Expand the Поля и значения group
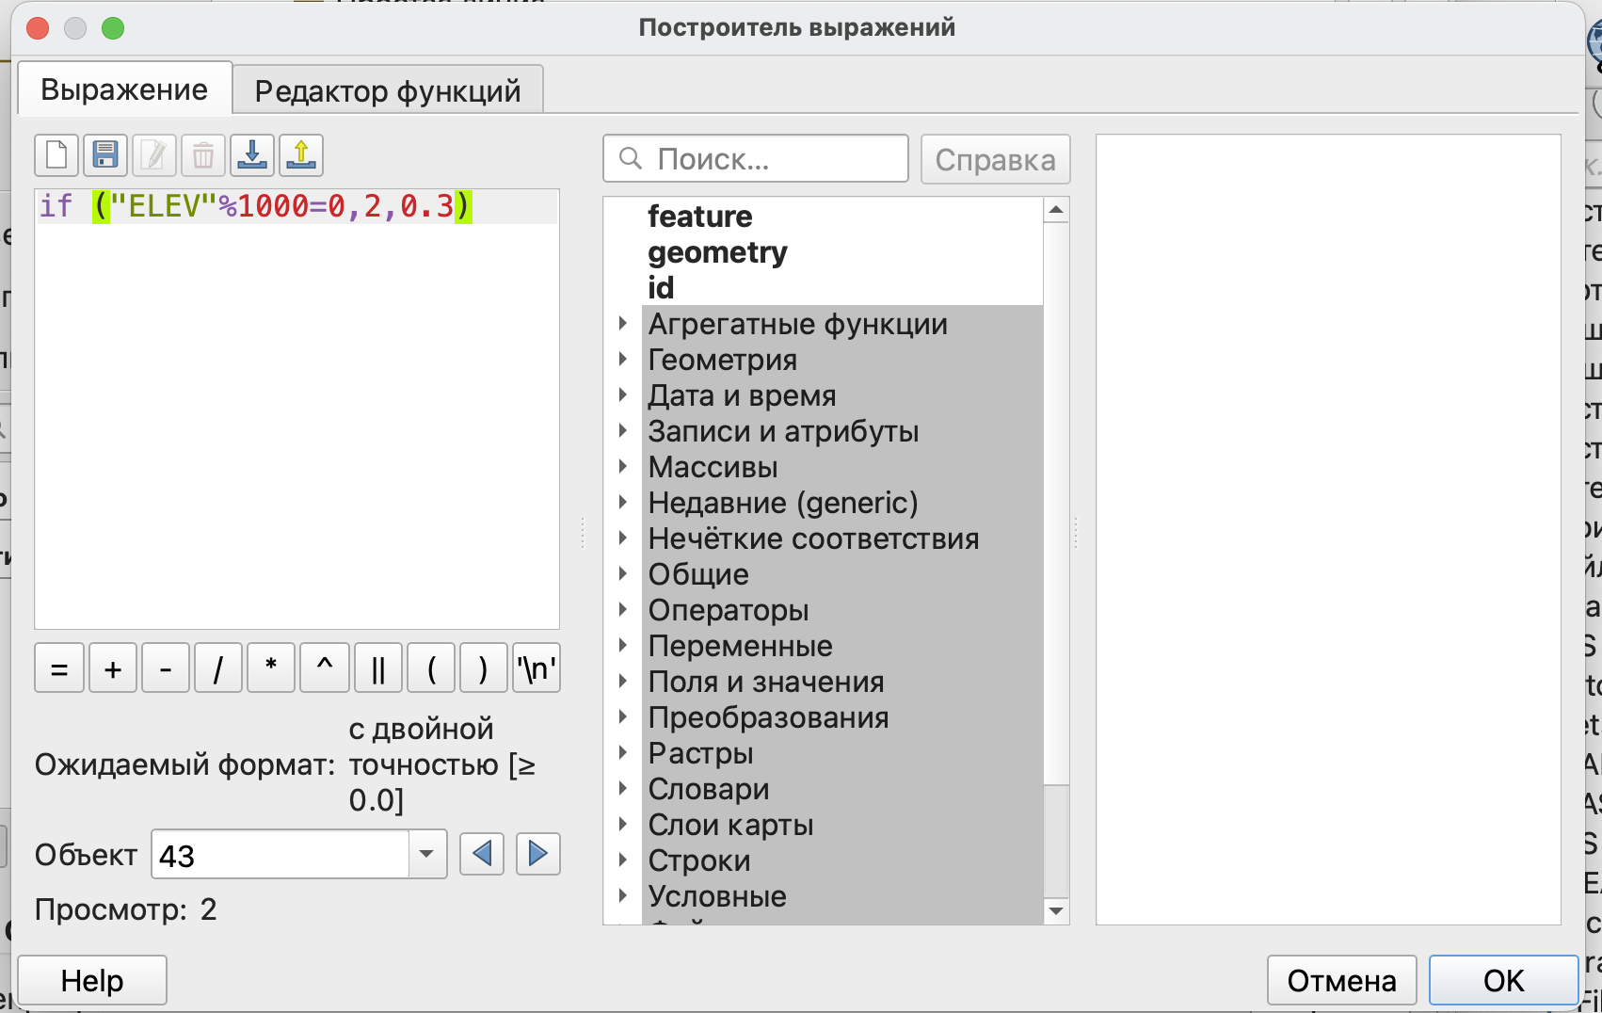Viewport: 1602px width, 1013px height. click(x=623, y=682)
